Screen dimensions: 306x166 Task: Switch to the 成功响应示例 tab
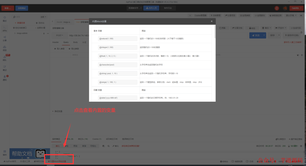coord(112,139)
